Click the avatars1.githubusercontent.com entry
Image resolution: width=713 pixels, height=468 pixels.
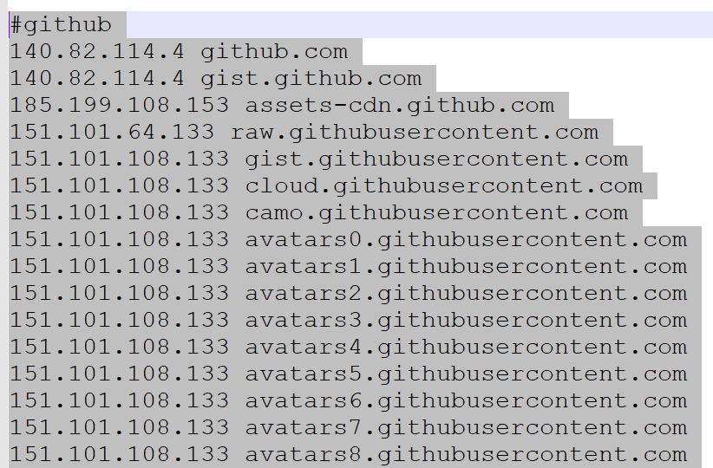[466, 266]
